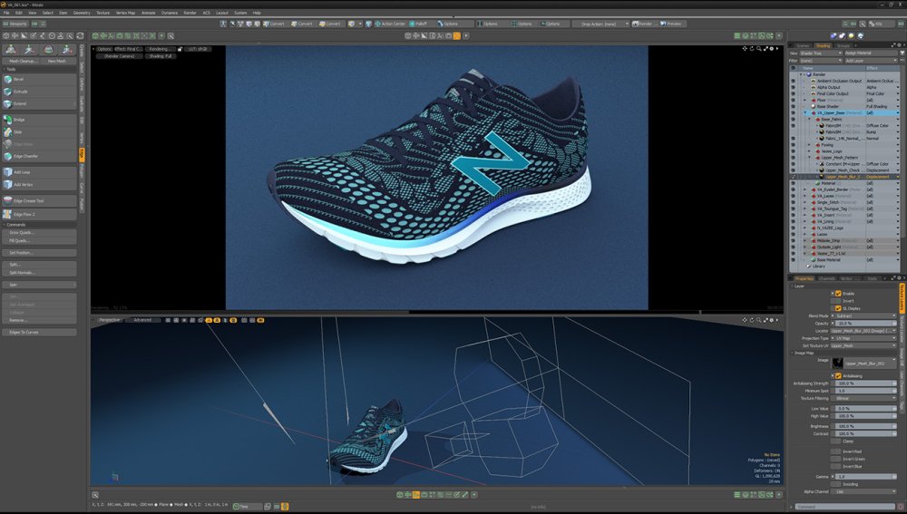Click the gear icon in Shader Tree panel header
Viewport: 907px width, 514px height.
pos(899,45)
